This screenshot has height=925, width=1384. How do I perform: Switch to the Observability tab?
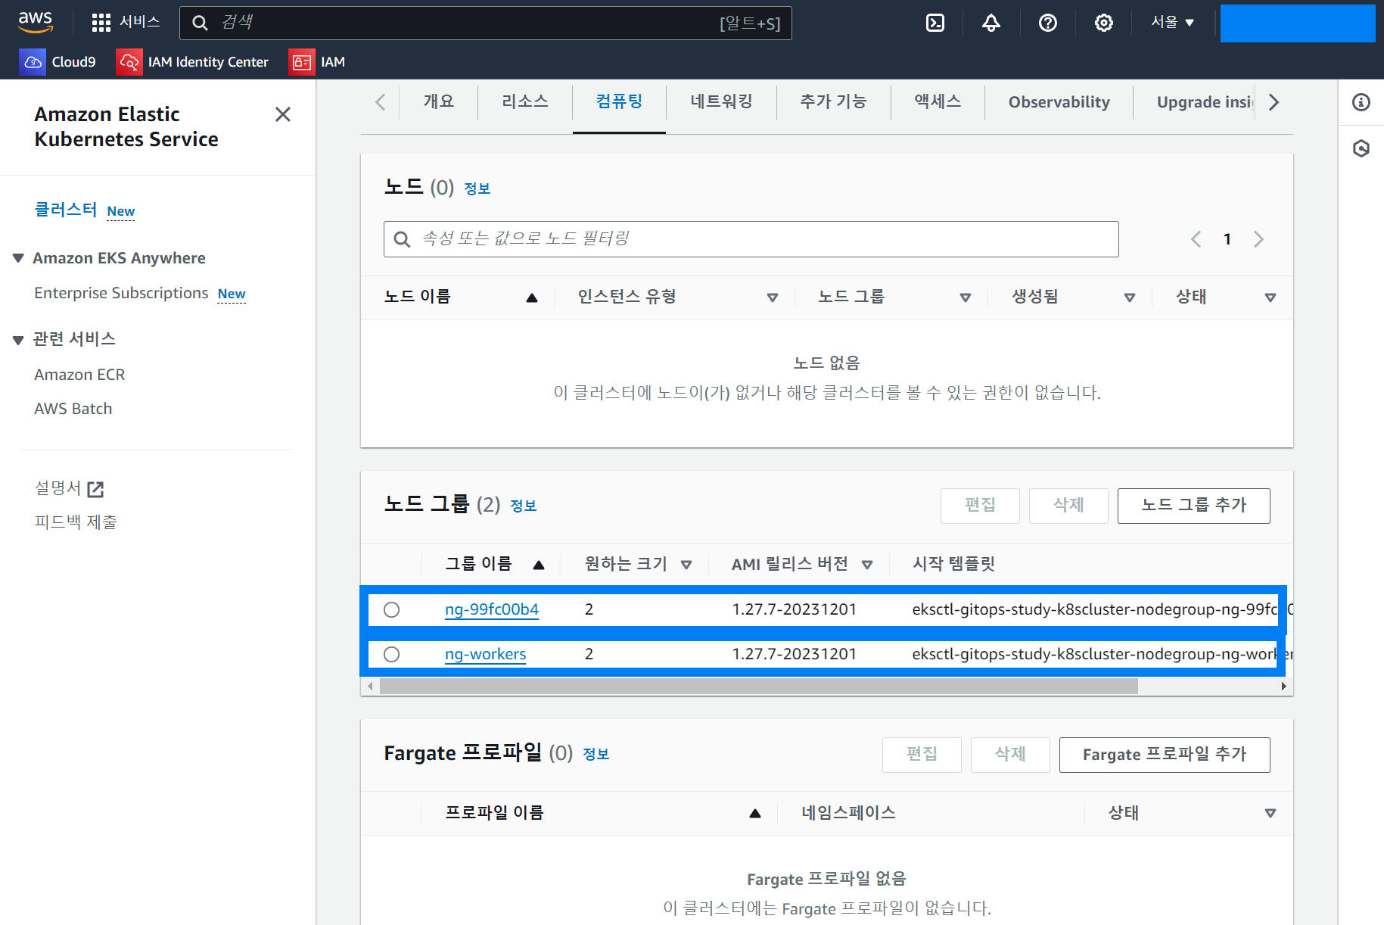coord(1059,102)
